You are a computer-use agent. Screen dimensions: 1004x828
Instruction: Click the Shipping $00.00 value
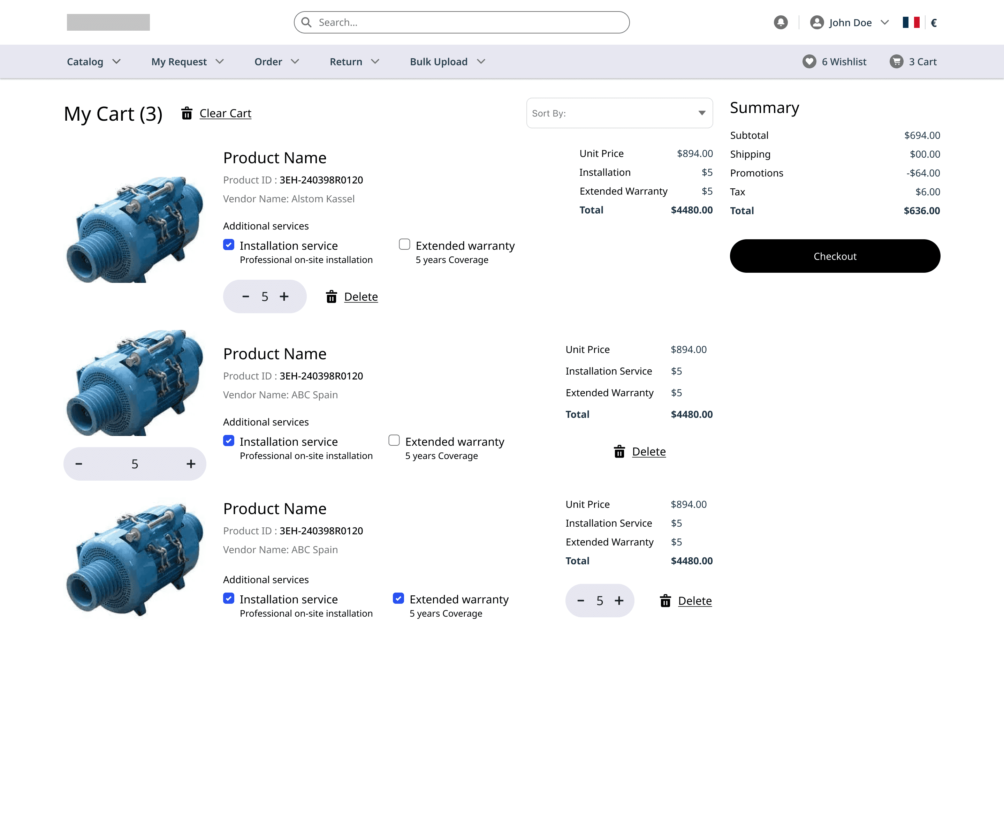click(x=925, y=154)
